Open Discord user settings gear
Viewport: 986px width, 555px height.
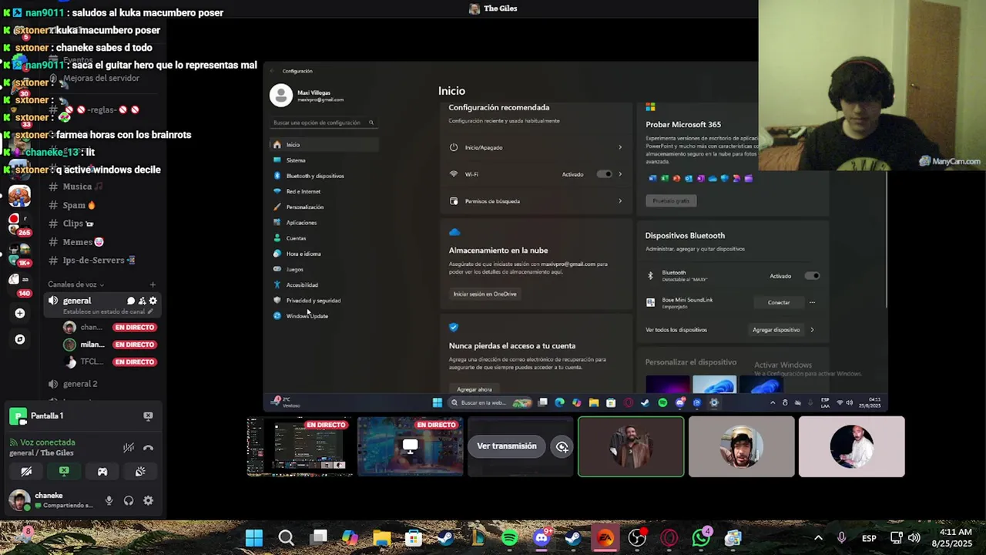point(148,500)
